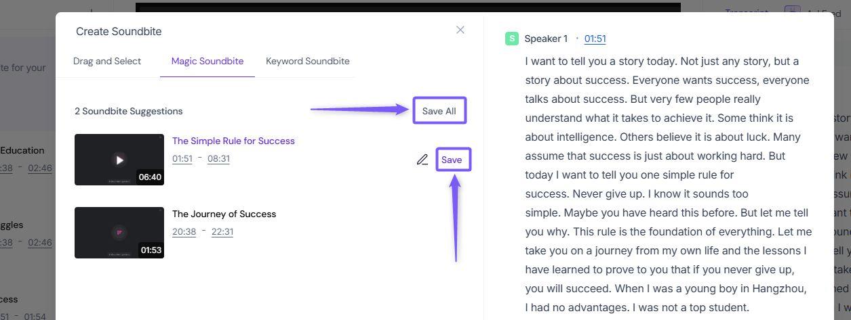Click the pencil edit icon for first soundbite
The width and height of the screenshot is (851, 320).
pyautogui.click(x=422, y=160)
